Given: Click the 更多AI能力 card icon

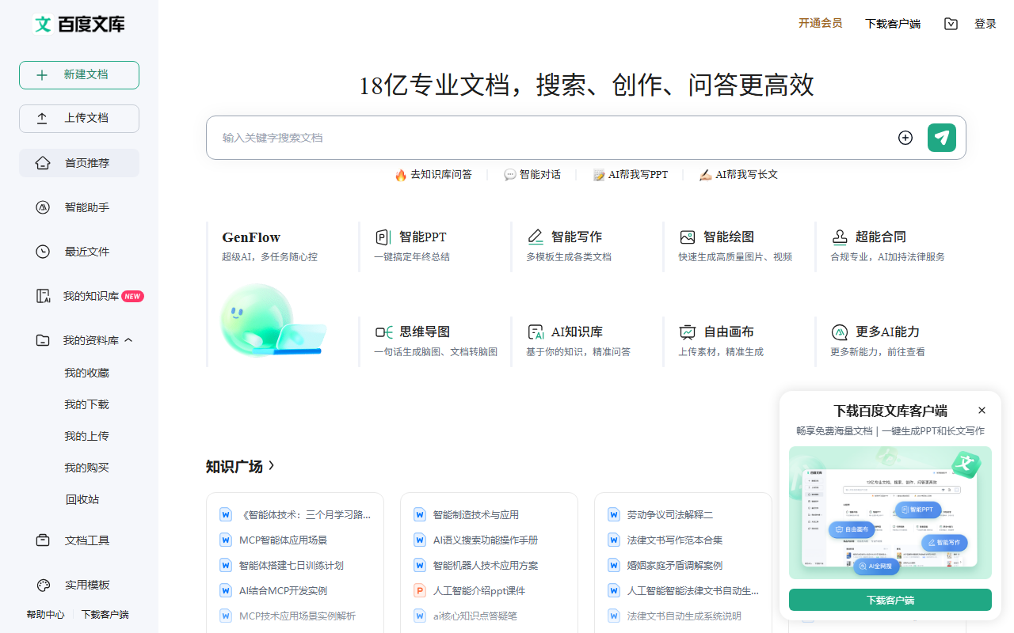Looking at the screenshot, I should point(840,332).
